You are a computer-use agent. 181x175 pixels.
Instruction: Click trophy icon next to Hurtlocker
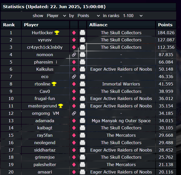[57, 33]
